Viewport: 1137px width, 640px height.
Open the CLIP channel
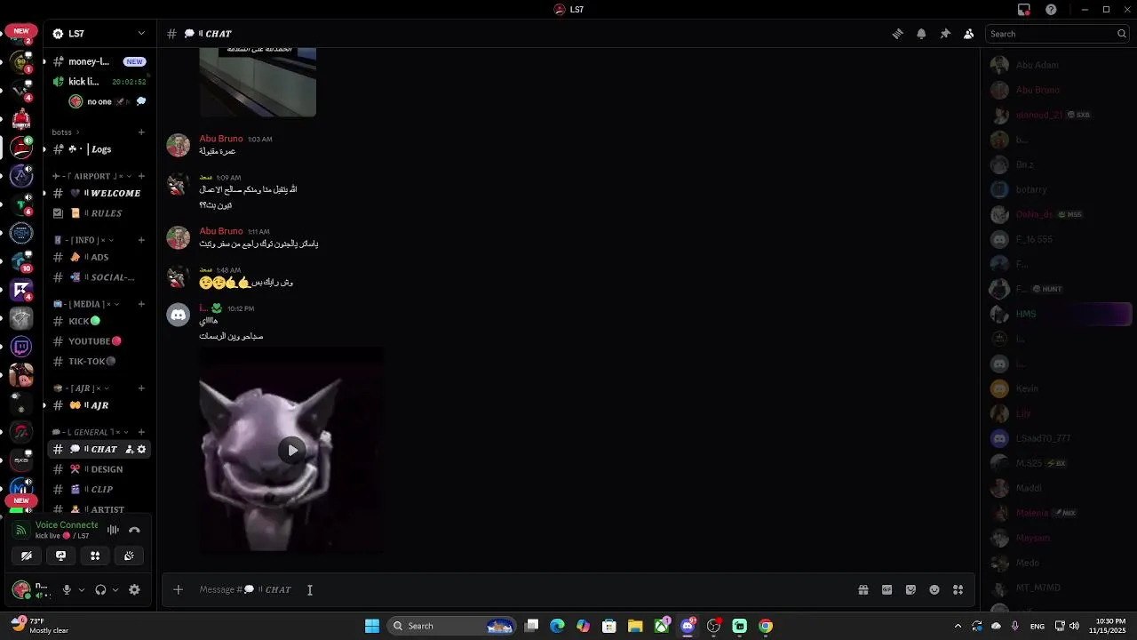98,490
